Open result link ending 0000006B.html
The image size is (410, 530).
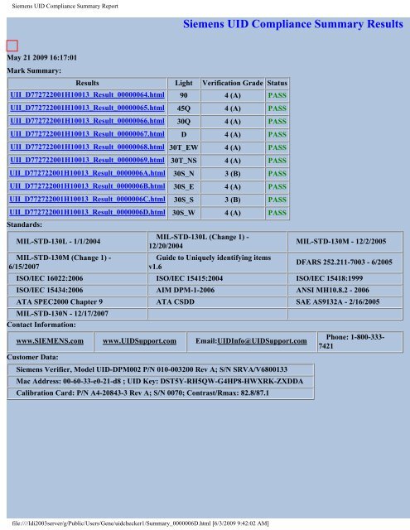pos(87,186)
